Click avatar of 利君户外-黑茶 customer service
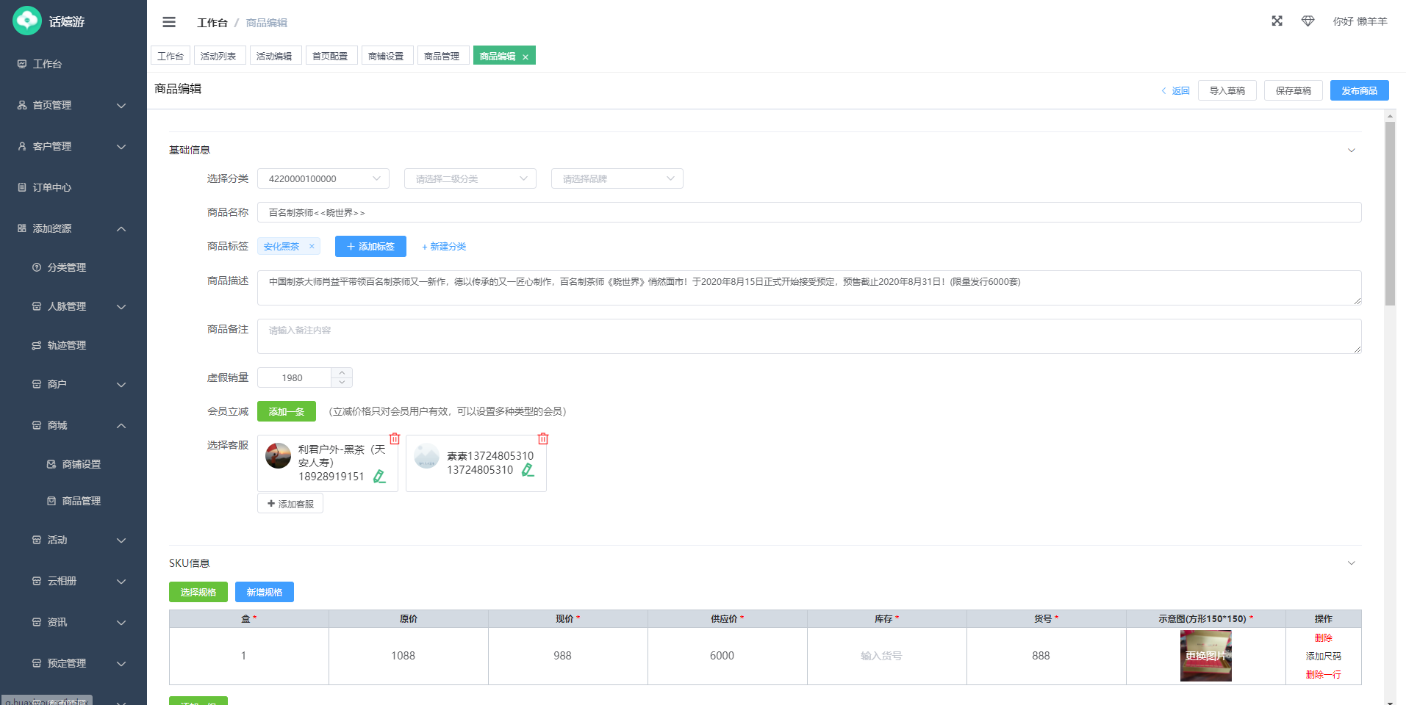The height and width of the screenshot is (705, 1406). point(279,455)
